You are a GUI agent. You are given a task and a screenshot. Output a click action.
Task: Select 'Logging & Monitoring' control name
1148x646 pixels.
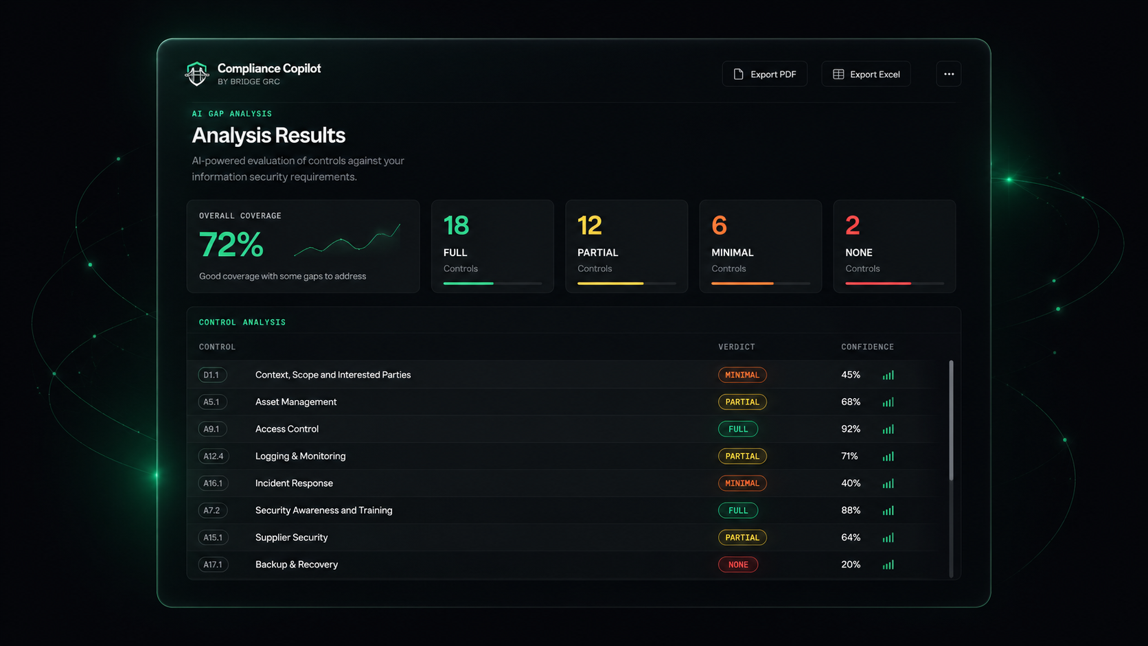301,456
